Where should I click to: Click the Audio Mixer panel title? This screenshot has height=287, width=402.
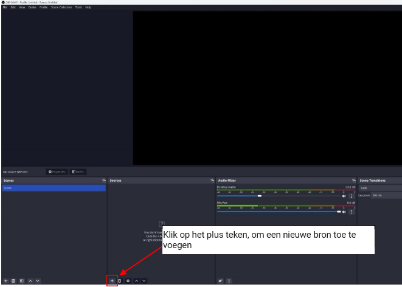[227, 181]
